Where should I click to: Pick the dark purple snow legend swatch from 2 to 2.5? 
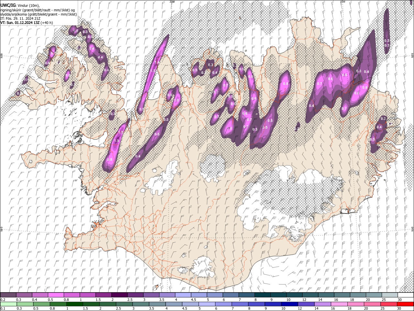[x=119, y=295]
